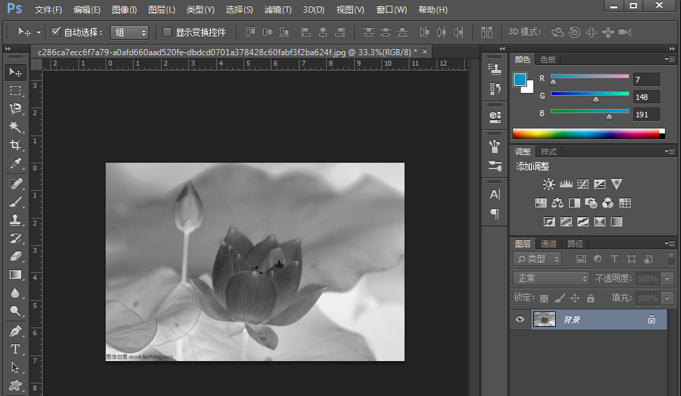Select the Eraser tool
Screen dimensions: 681x396
coord(15,256)
